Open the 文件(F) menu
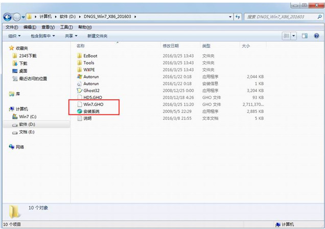325x229 pixels. tap(12, 27)
